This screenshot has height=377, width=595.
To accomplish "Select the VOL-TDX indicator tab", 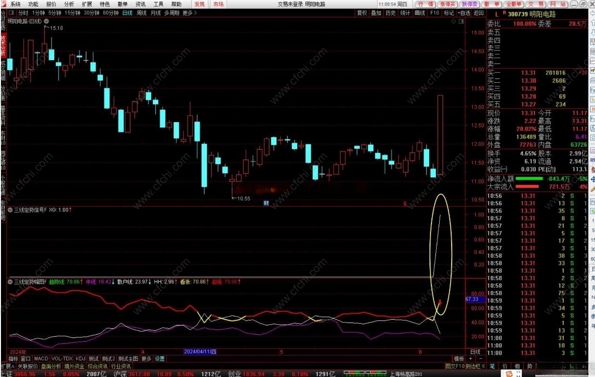I will [x=62, y=359].
